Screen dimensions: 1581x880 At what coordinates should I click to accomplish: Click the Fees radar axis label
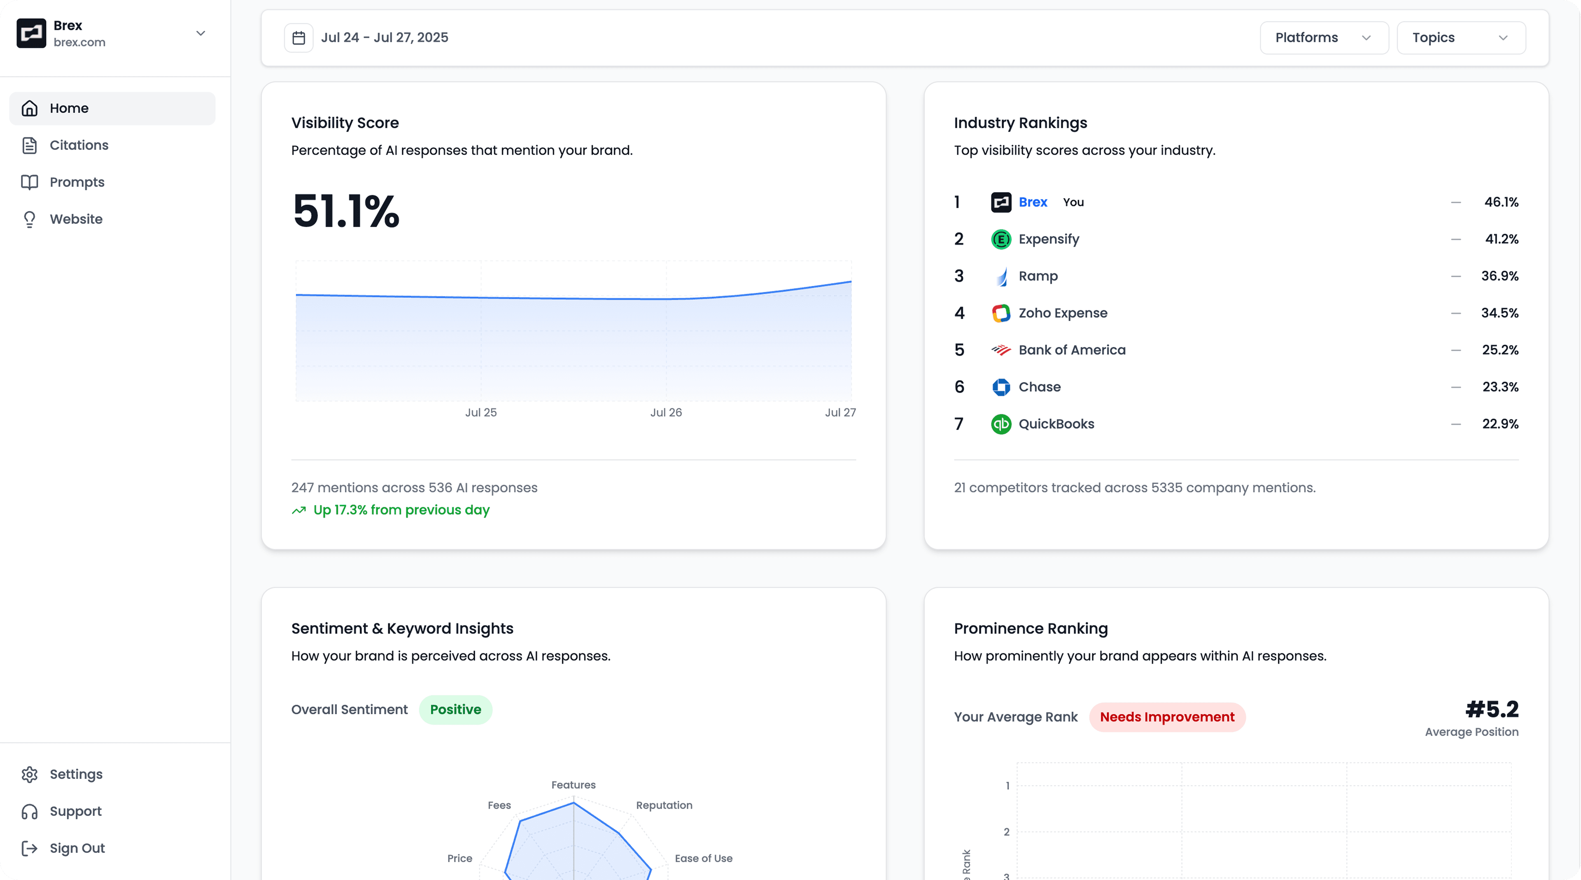tap(499, 805)
